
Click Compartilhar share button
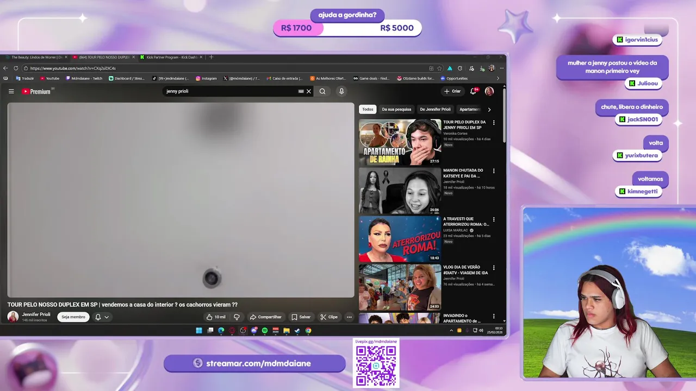[x=265, y=317]
